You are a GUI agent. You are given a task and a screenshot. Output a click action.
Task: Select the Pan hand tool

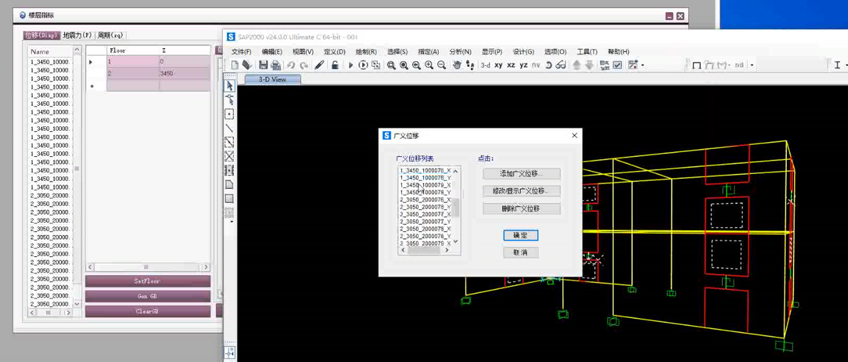[457, 65]
